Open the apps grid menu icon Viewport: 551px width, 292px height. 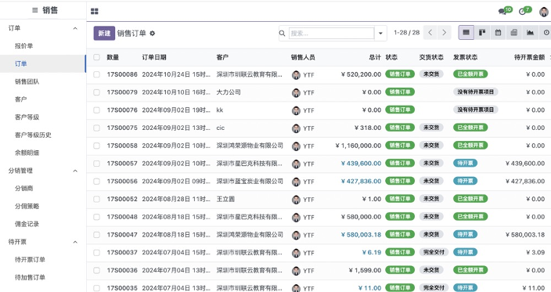point(95,11)
